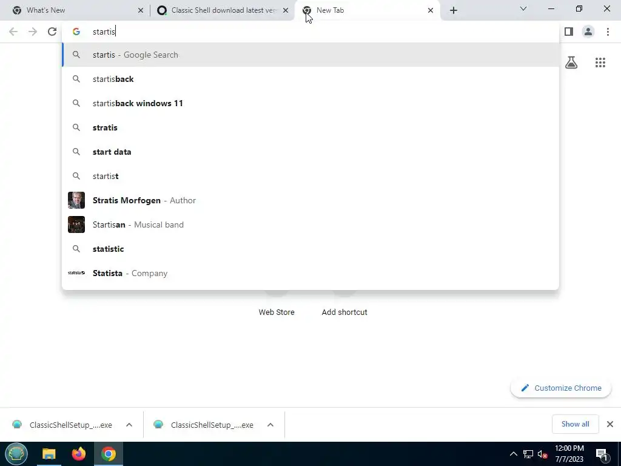Open Chrome's three-dot menu
The width and height of the screenshot is (621, 466).
(608, 32)
